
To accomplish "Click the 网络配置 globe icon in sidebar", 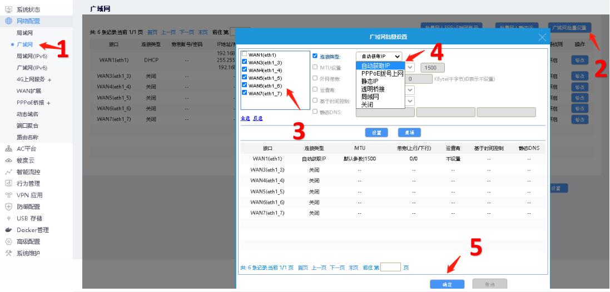I will (8, 21).
